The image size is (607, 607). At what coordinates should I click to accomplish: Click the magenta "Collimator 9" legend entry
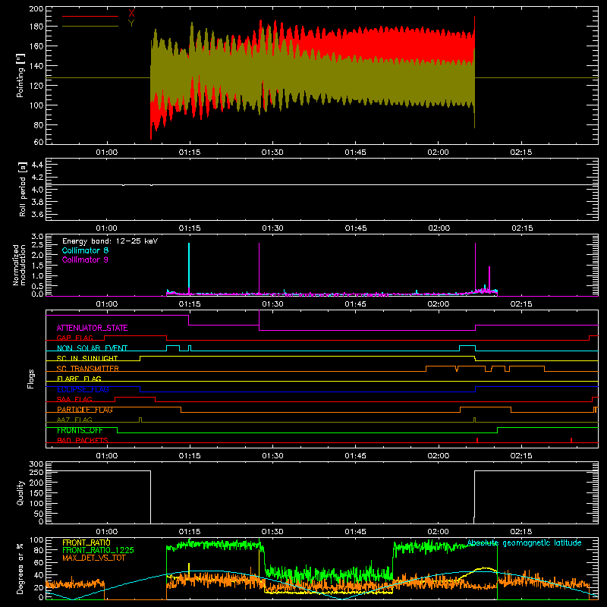point(85,259)
